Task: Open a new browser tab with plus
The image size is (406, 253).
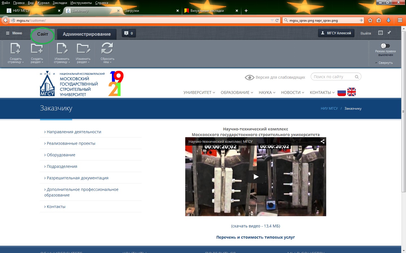Action: 246,11
